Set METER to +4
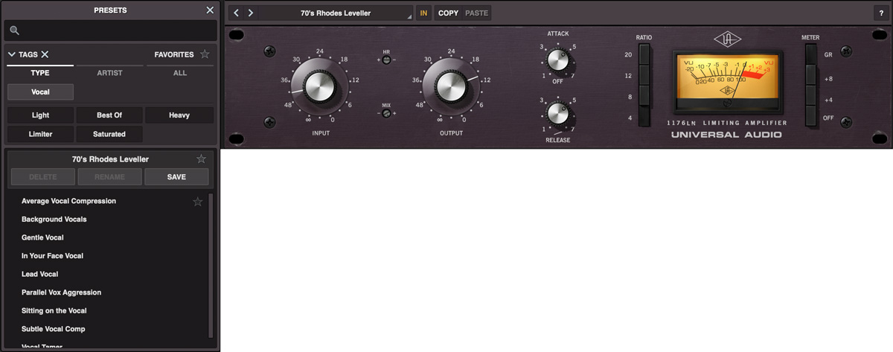Image resolution: width=893 pixels, height=352 pixels. tap(810, 96)
